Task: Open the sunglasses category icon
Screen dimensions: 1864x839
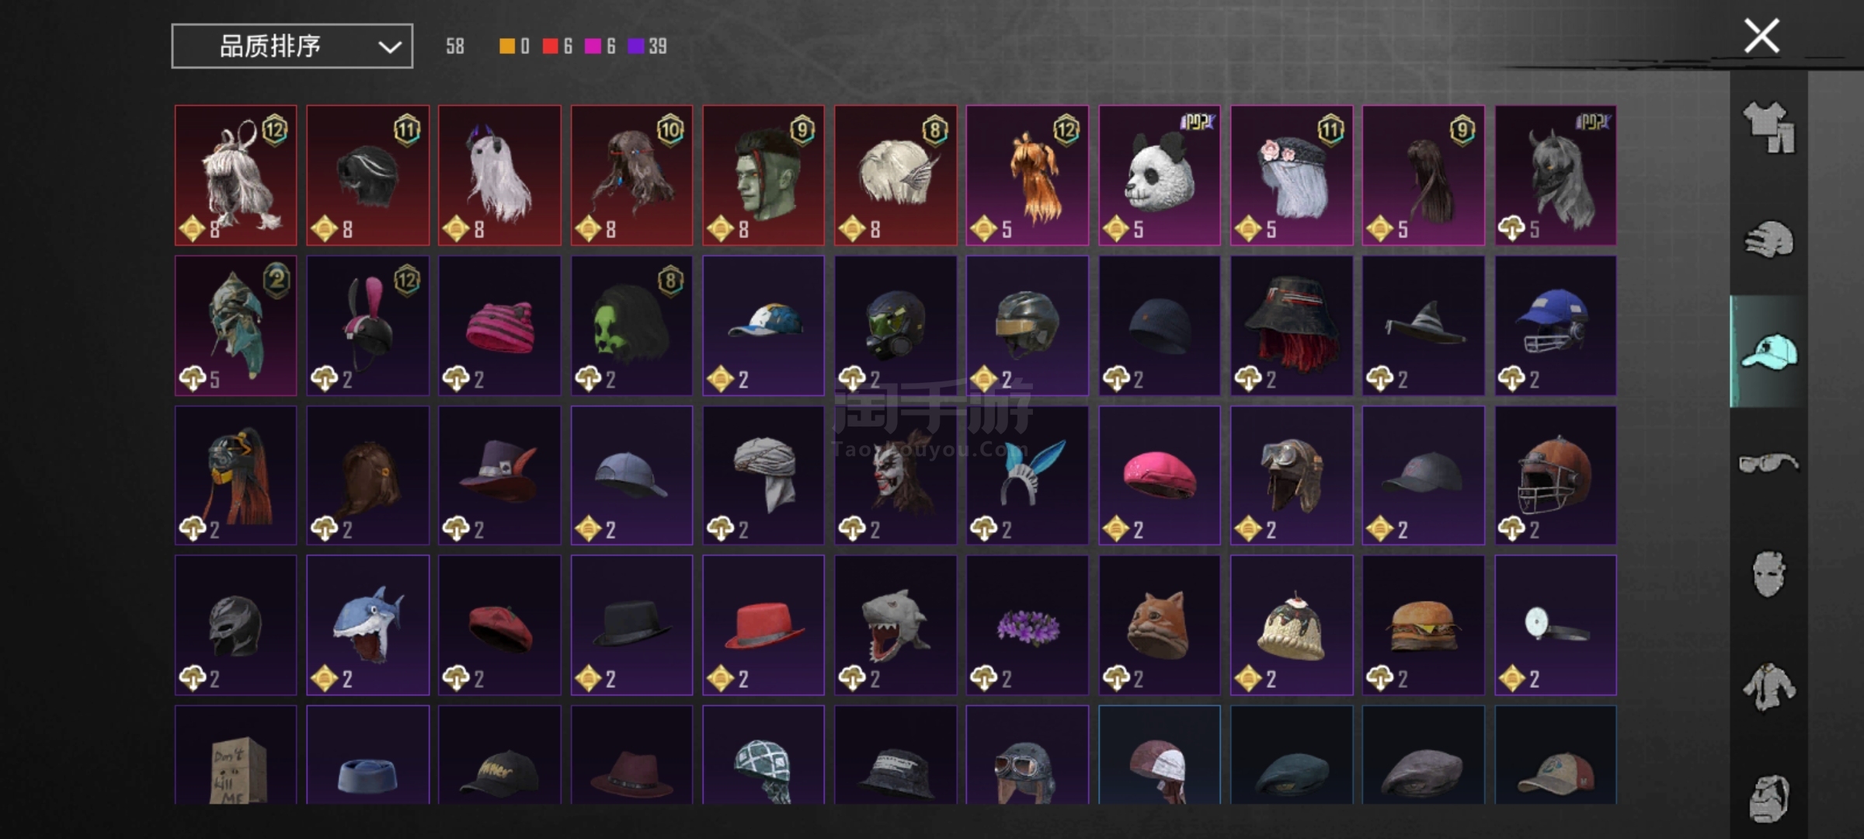Action: [x=1768, y=463]
